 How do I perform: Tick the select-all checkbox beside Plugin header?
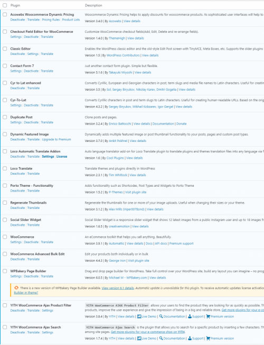(5, 5)
